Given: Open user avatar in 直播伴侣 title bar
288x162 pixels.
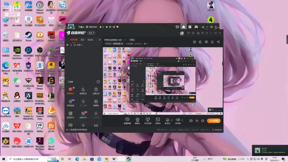Looking at the screenshot, I should (x=182, y=33).
